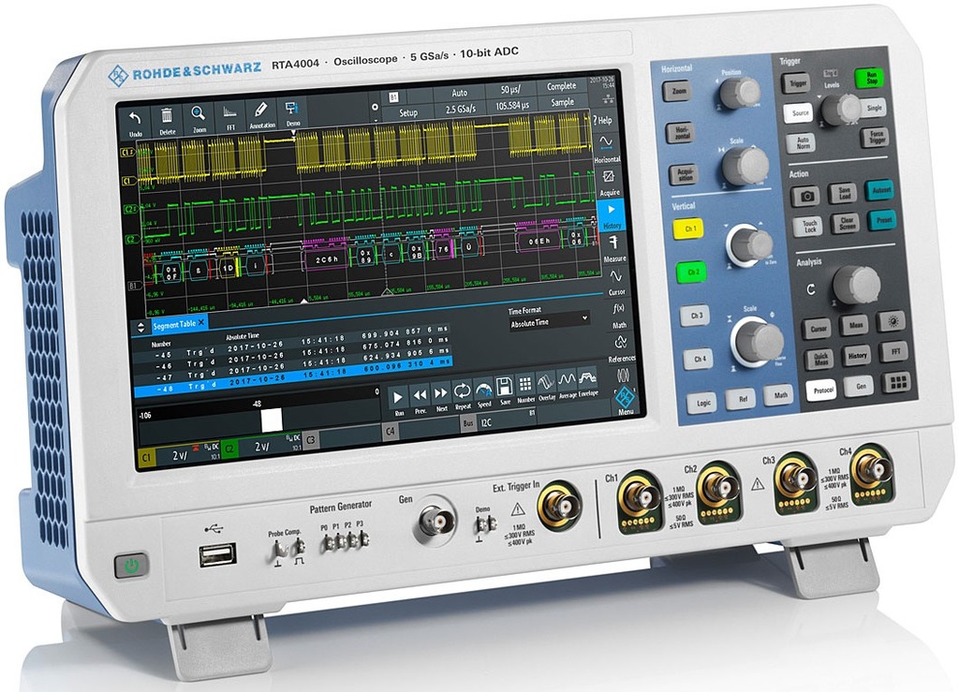959x692 pixels.
Task: Select the highlighted History sidebar icon
Action: pos(612,215)
